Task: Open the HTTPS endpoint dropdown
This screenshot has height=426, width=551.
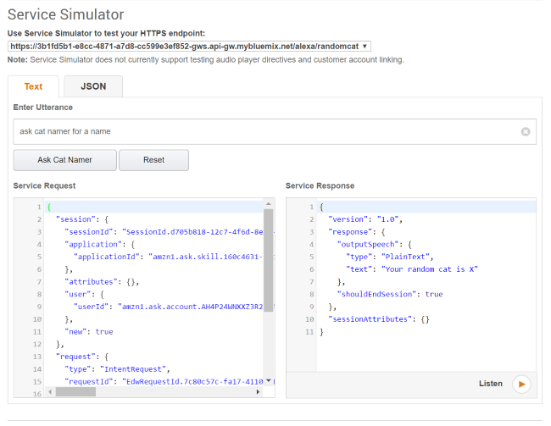Action: point(189,47)
